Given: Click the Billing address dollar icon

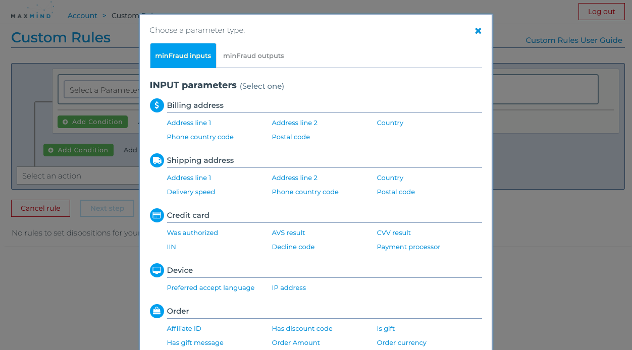Looking at the screenshot, I should (x=157, y=105).
